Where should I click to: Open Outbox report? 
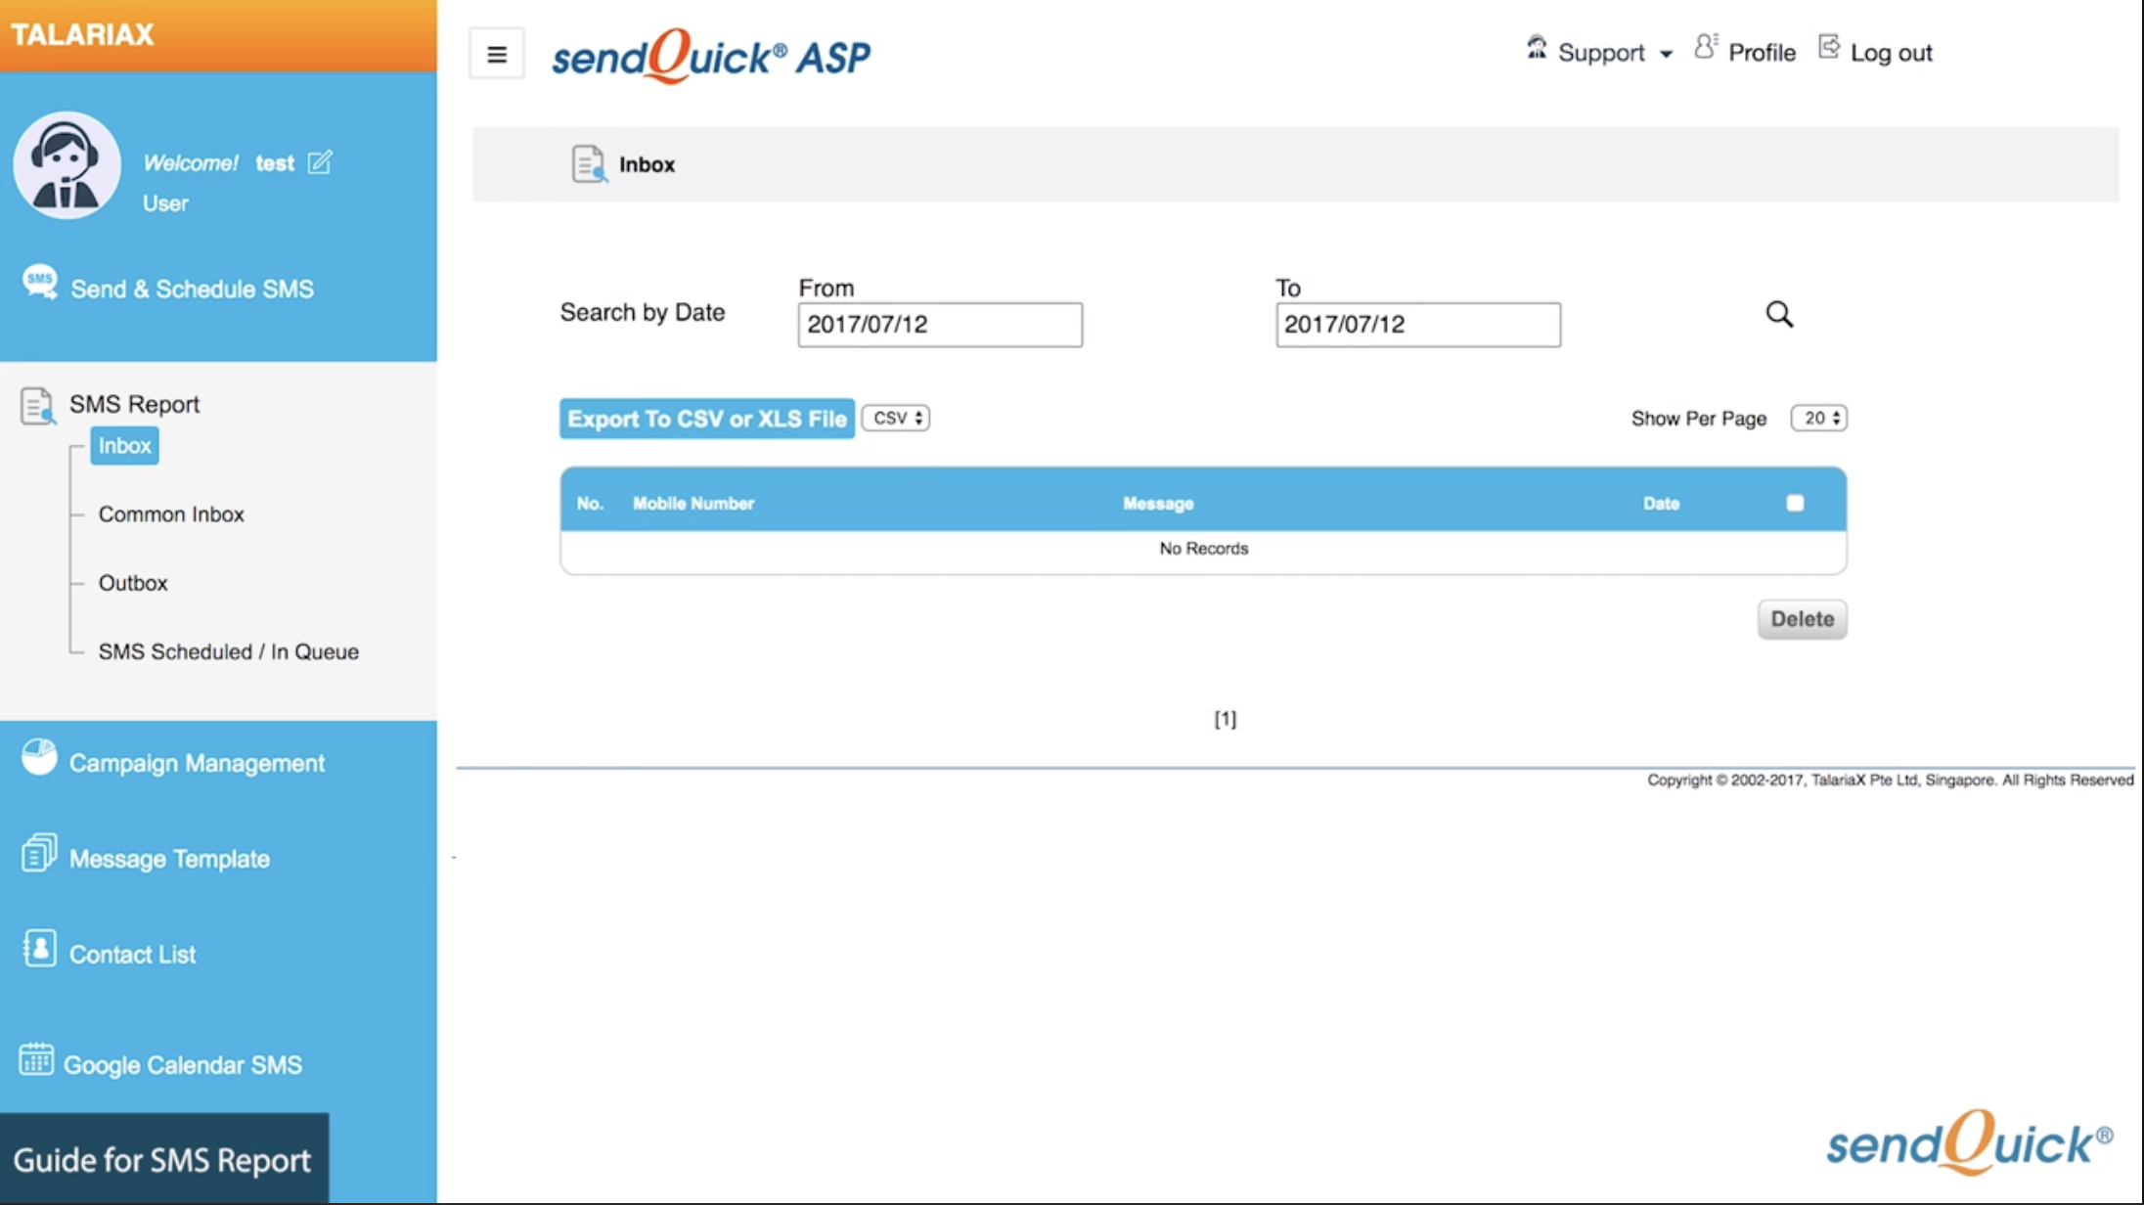pos(133,583)
